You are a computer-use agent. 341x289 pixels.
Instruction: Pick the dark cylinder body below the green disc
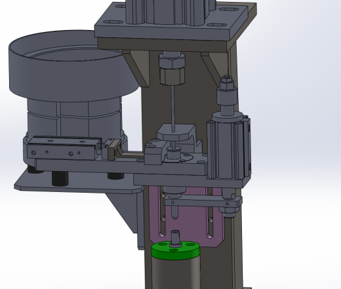click(176, 273)
